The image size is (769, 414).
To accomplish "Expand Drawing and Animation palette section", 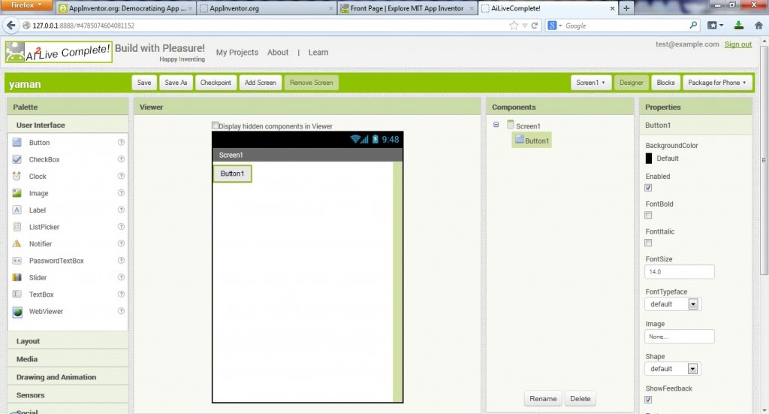I will coord(68,377).
